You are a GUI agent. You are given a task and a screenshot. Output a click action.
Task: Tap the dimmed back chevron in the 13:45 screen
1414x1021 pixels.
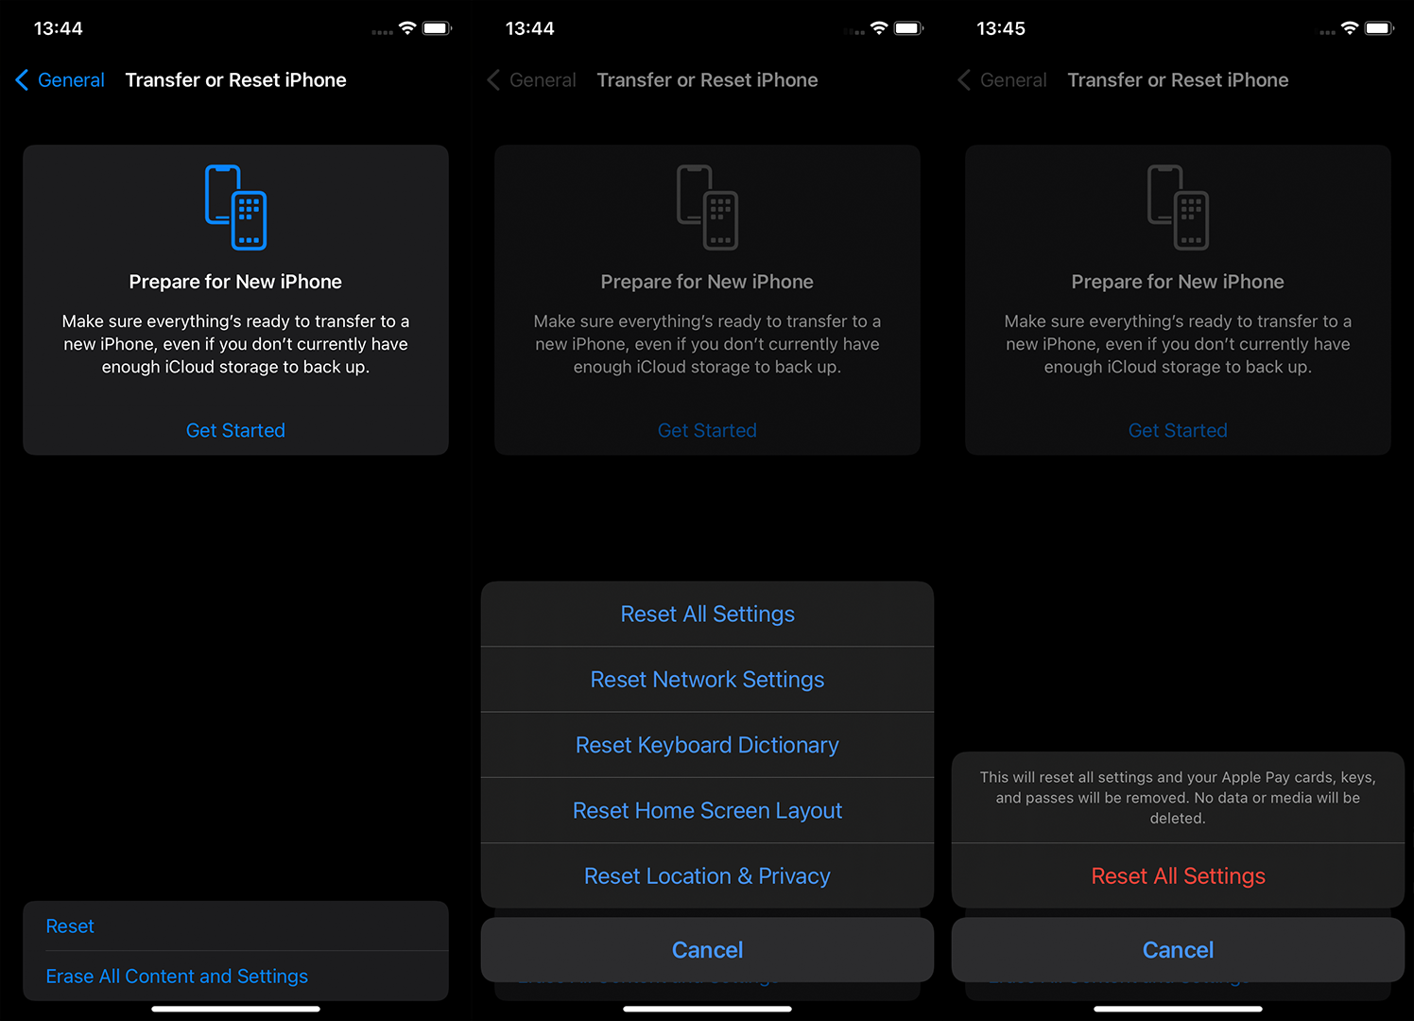(x=964, y=80)
